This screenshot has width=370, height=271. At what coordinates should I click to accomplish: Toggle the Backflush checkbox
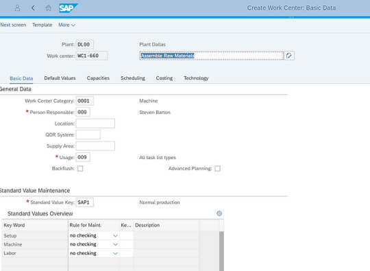[x=80, y=169]
